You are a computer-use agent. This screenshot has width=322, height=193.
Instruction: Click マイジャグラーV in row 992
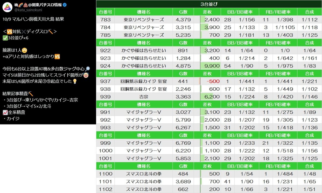click(144, 120)
